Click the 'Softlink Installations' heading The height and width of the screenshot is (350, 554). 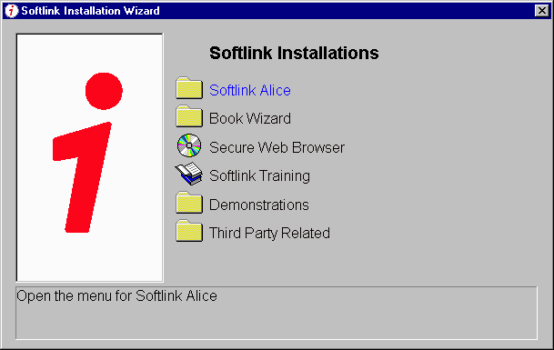click(294, 53)
